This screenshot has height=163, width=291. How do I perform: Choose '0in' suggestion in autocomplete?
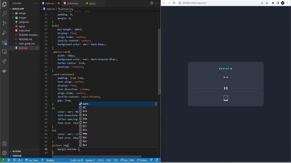point(118,130)
